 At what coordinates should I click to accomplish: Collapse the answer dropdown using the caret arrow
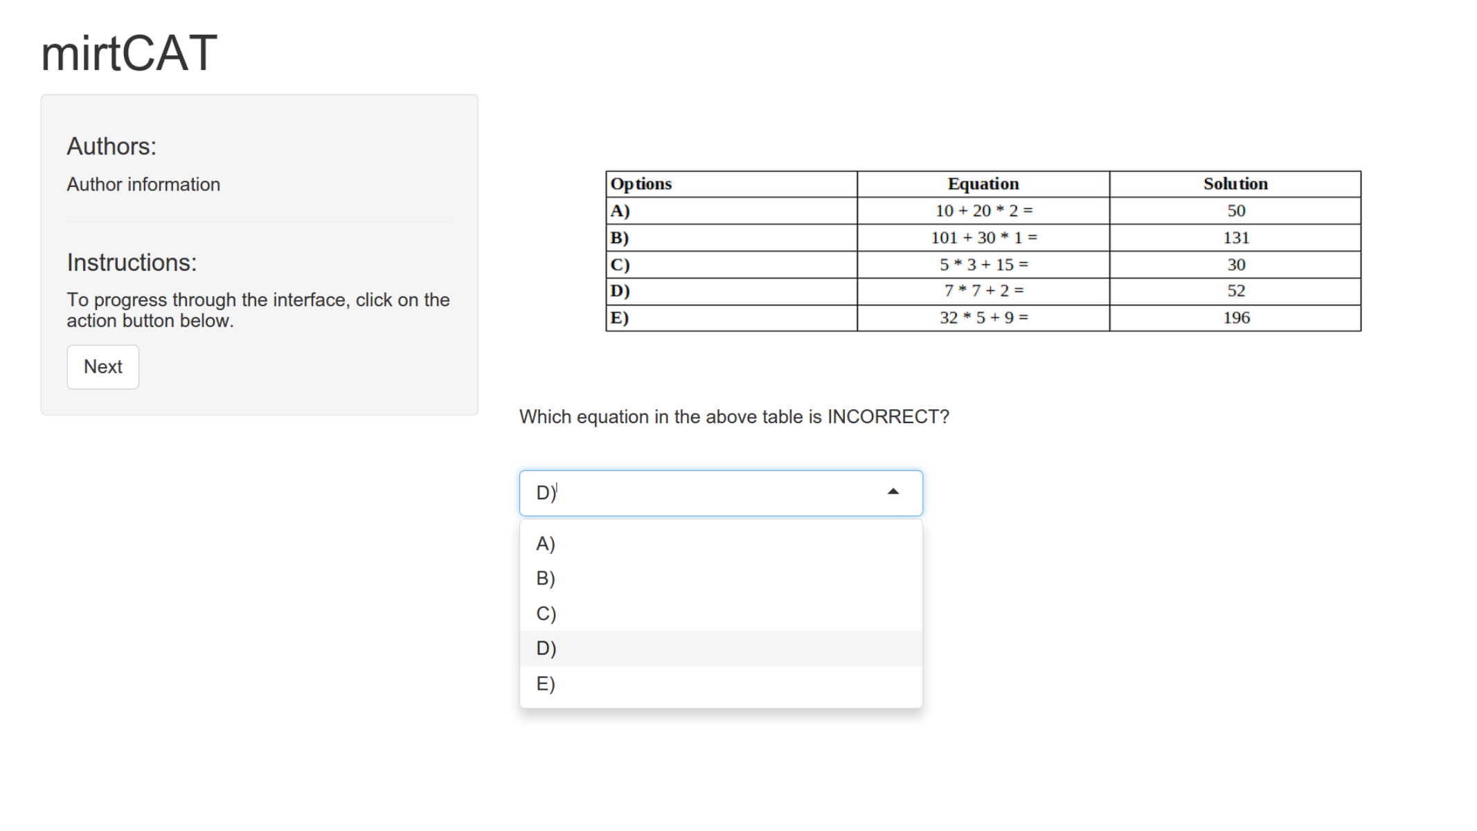(x=893, y=492)
